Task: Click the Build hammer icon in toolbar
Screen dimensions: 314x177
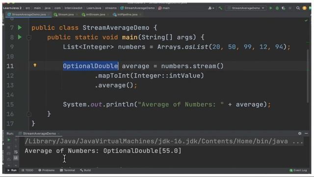Action: pyautogui.click(x=220, y=8)
